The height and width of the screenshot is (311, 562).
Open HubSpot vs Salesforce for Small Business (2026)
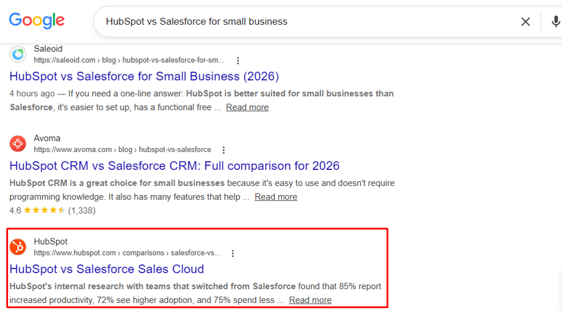click(x=144, y=77)
